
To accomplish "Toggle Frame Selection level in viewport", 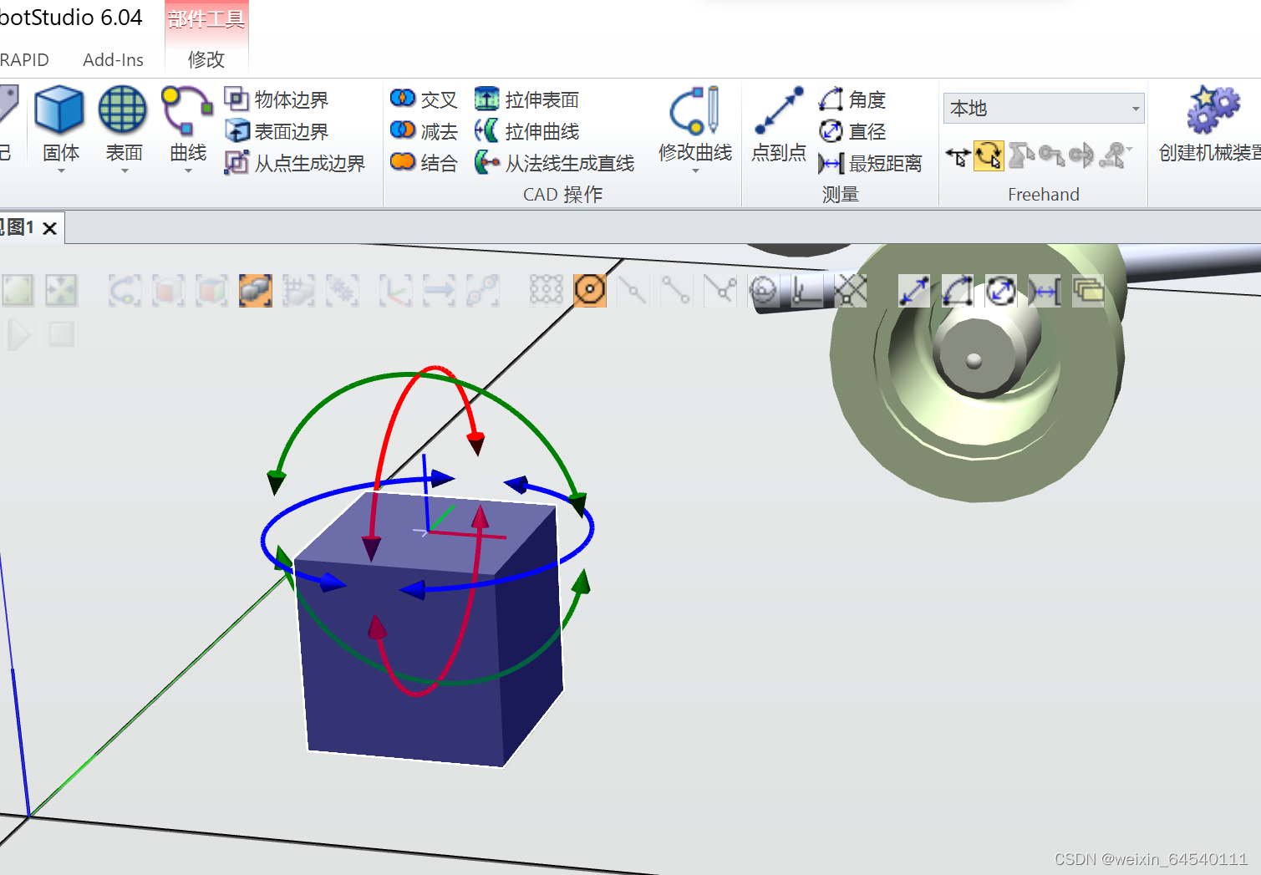I will (x=395, y=291).
